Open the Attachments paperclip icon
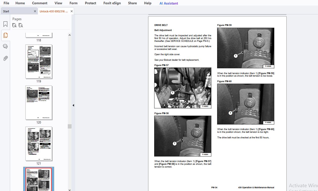The image size is (318, 191). coord(5,58)
